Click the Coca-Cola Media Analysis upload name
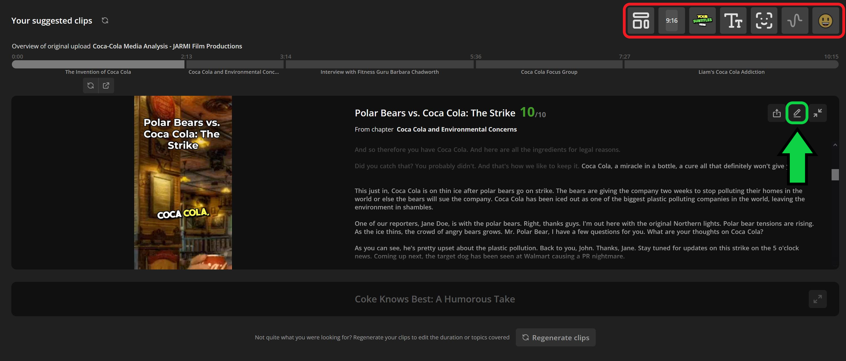 pyautogui.click(x=168, y=46)
